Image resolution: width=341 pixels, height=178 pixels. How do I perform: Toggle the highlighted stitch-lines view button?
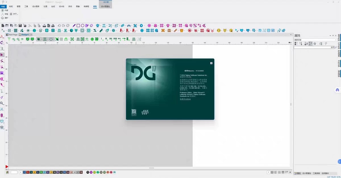click(45, 39)
